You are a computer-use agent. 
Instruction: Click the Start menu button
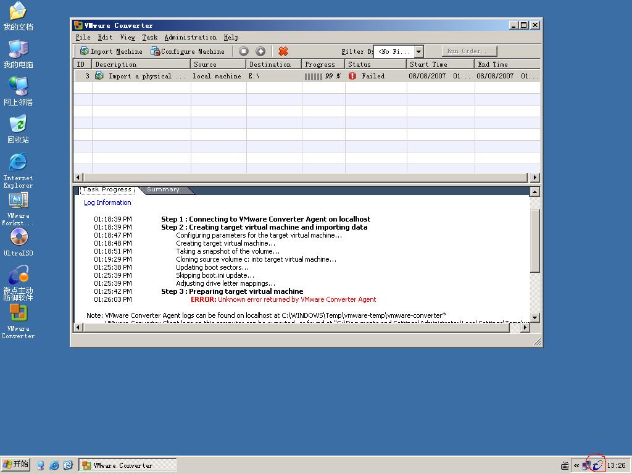point(15,464)
